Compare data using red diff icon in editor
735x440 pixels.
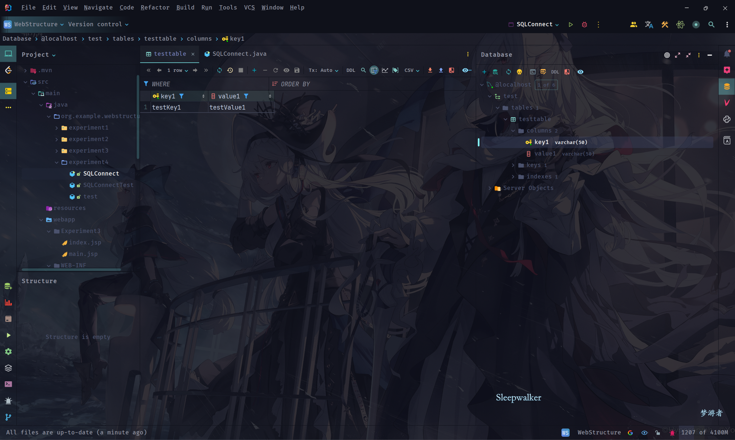tap(451, 70)
